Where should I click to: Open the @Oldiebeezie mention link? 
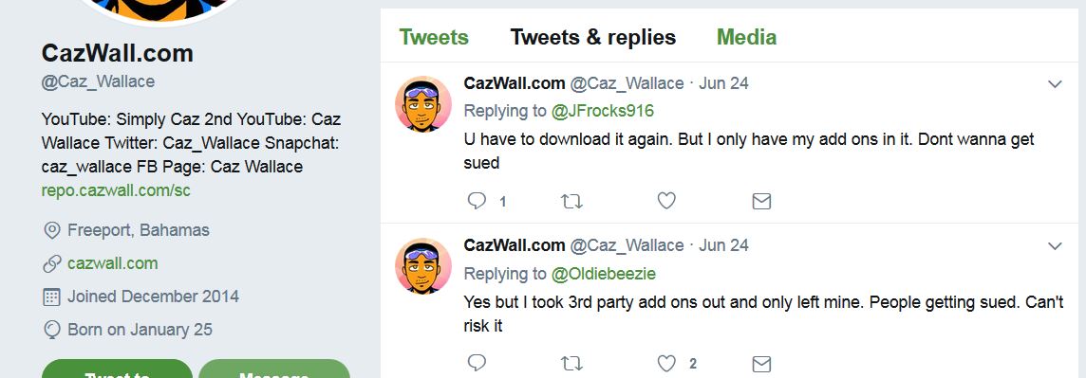603,274
